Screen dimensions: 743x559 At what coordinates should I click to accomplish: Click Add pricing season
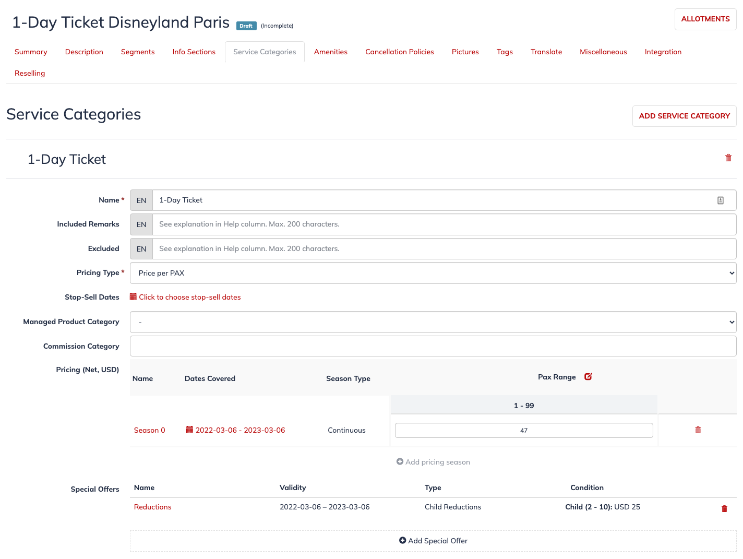coord(438,462)
